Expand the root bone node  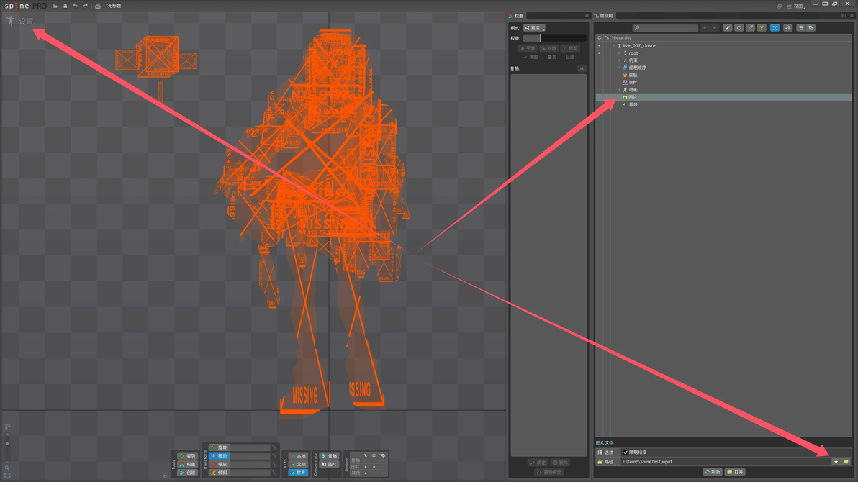coord(620,53)
